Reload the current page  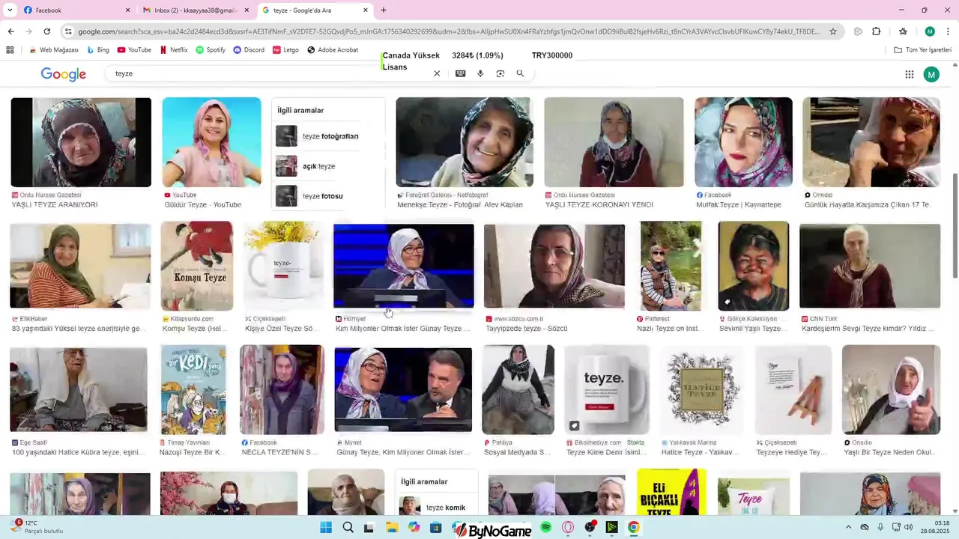point(46,31)
